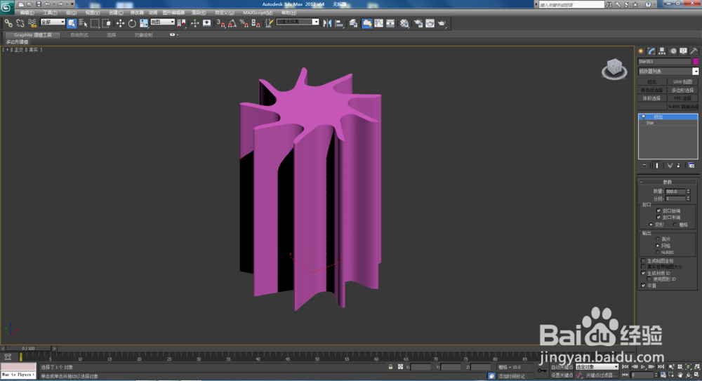Open the Edit (编辑) menu

27,13
